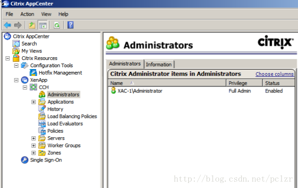This screenshot has width=298, height=188.
Task: Open the Help menu
Action: tap(63, 14)
